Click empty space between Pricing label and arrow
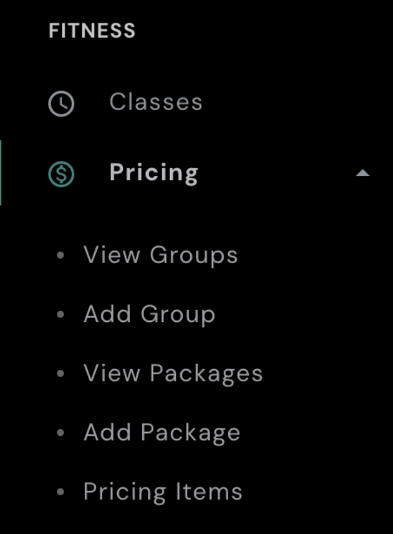 278,173
